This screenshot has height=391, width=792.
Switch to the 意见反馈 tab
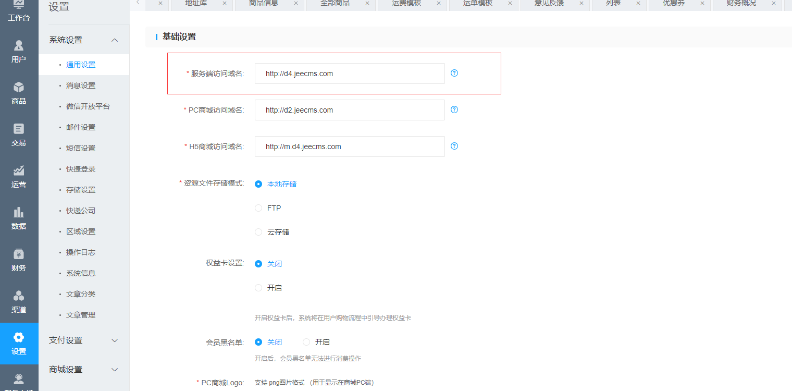(x=549, y=3)
